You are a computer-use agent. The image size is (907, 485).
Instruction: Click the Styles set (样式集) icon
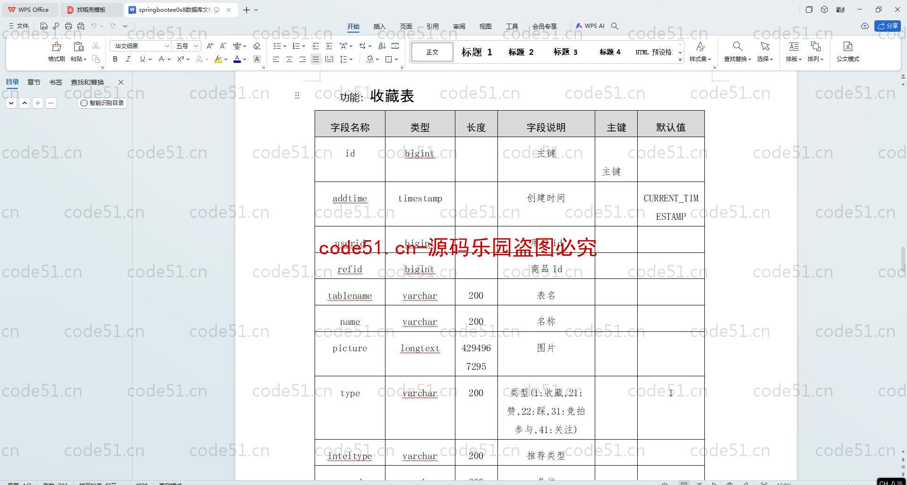click(700, 46)
